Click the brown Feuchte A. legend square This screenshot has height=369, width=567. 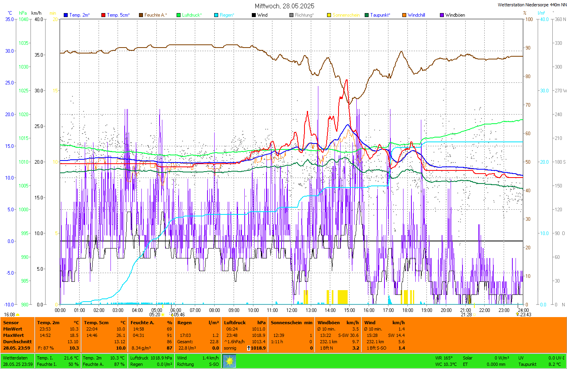pos(141,15)
